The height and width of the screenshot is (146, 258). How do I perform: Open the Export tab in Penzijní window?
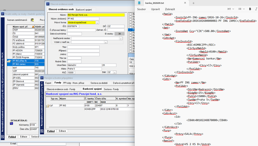point(48,83)
